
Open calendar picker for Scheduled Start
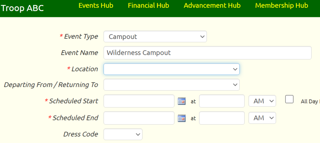click(x=182, y=101)
